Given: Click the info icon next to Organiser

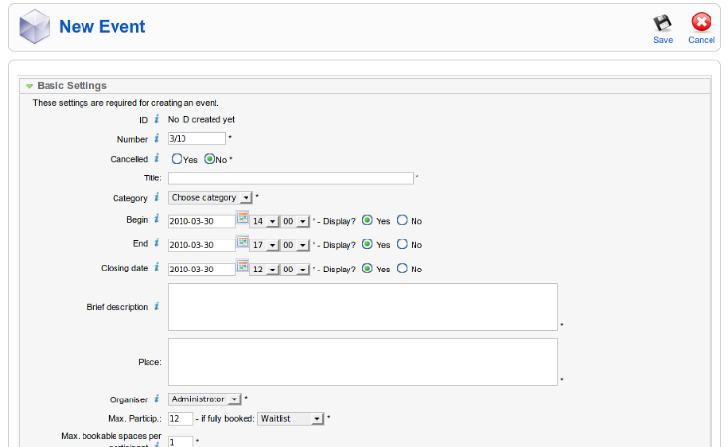Looking at the screenshot, I should [x=157, y=399].
